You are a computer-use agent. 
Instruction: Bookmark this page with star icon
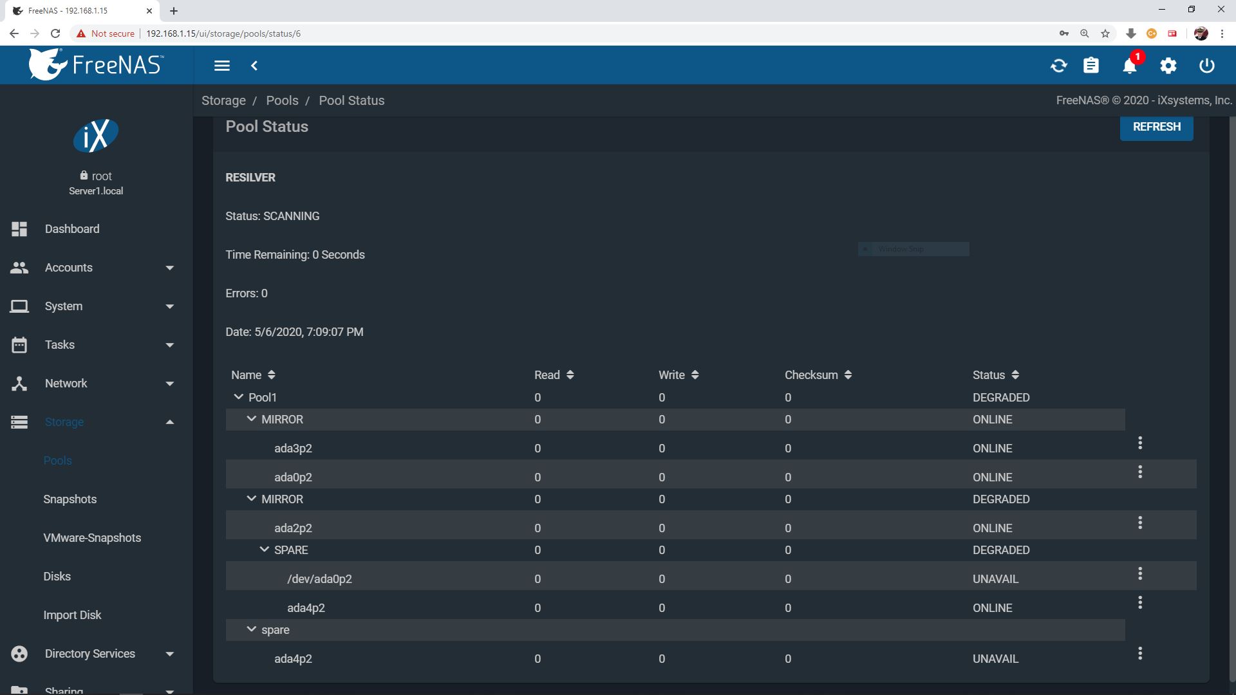1105,33
